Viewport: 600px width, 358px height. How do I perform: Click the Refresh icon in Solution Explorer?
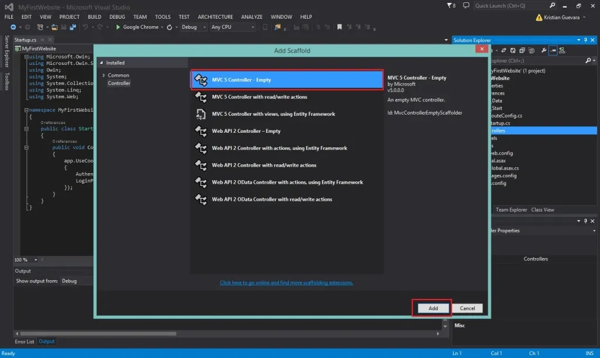pyautogui.click(x=513, y=50)
